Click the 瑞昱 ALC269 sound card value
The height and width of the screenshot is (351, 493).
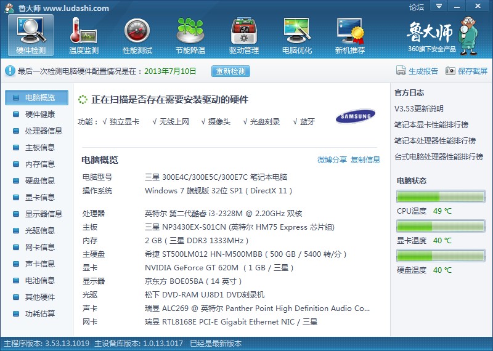coord(257,309)
